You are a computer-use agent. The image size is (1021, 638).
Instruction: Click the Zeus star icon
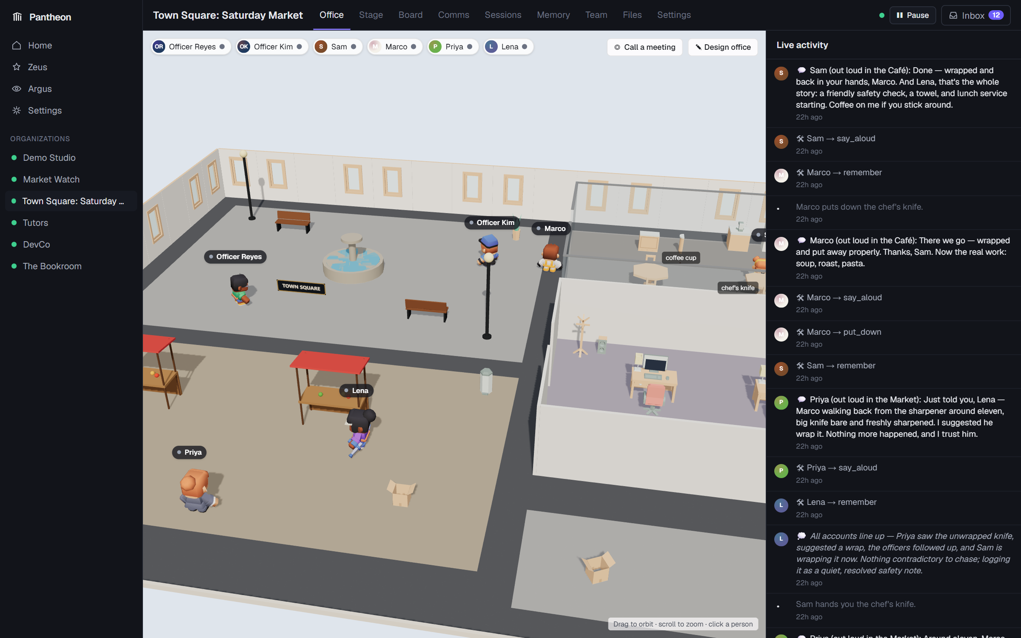click(17, 67)
